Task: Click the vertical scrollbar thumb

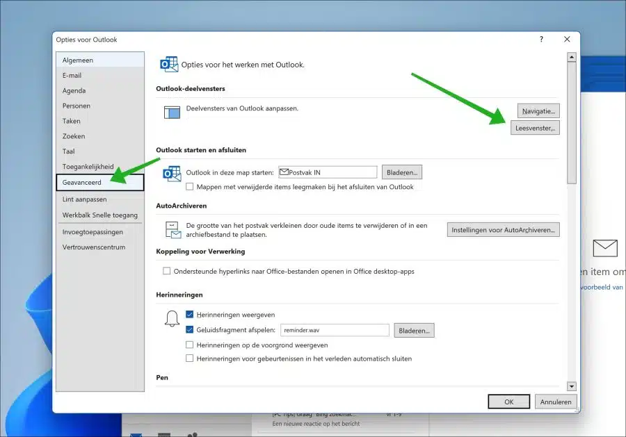Action: 572,123
